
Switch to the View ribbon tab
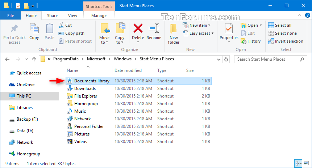(72, 16)
